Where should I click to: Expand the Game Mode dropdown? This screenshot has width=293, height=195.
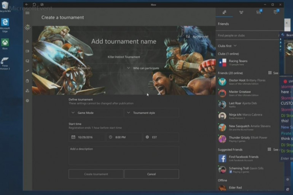(96, 113)
